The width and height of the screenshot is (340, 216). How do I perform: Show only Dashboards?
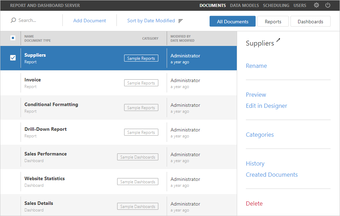(x=310, y=22)
